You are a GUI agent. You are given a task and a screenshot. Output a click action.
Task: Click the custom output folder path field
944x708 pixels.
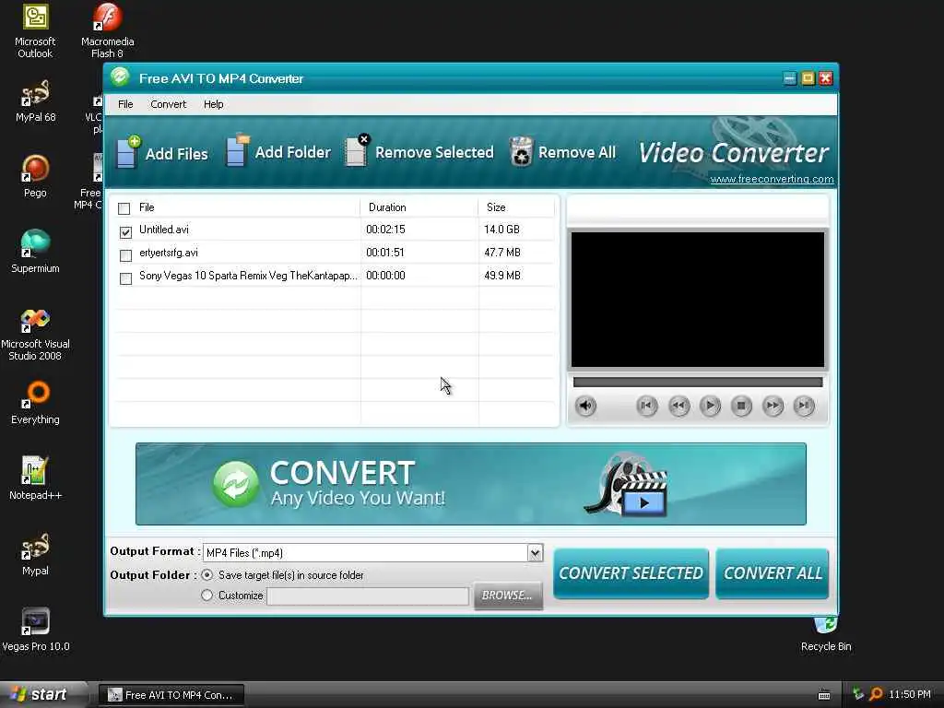368,596
